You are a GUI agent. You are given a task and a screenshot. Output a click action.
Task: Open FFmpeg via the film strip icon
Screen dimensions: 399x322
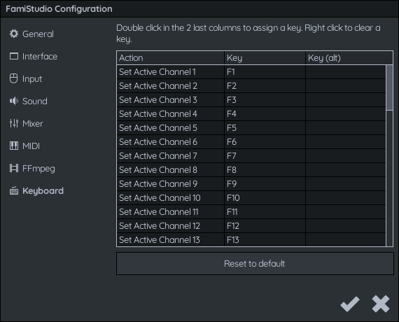tap(14, 168)
